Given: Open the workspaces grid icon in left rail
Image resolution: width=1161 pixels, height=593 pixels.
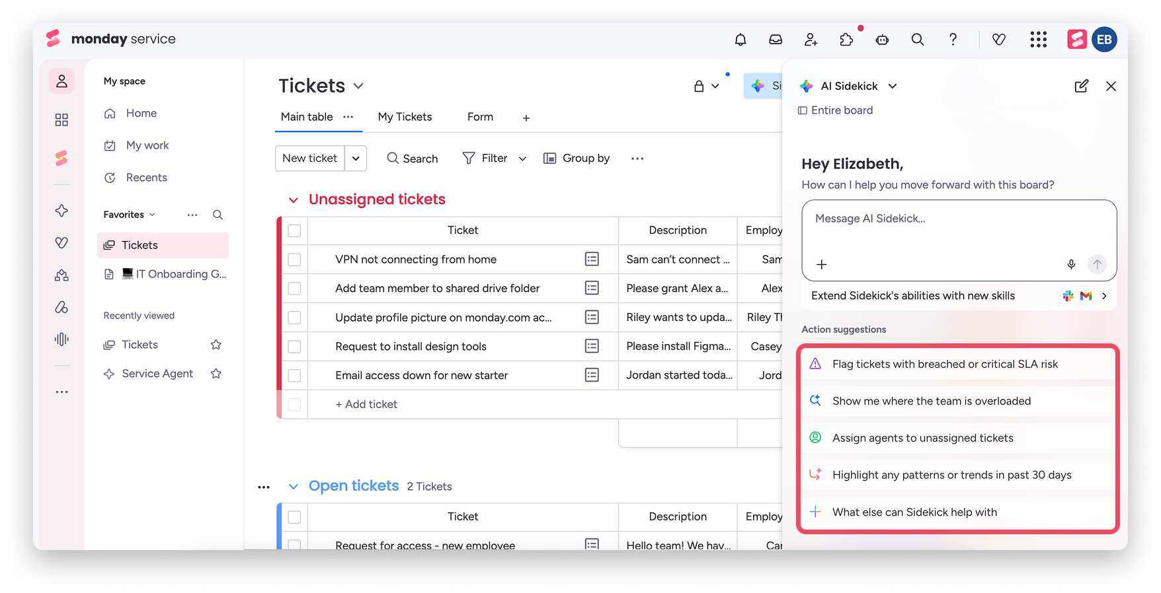Looking at the screenshot, I should 61,120.
